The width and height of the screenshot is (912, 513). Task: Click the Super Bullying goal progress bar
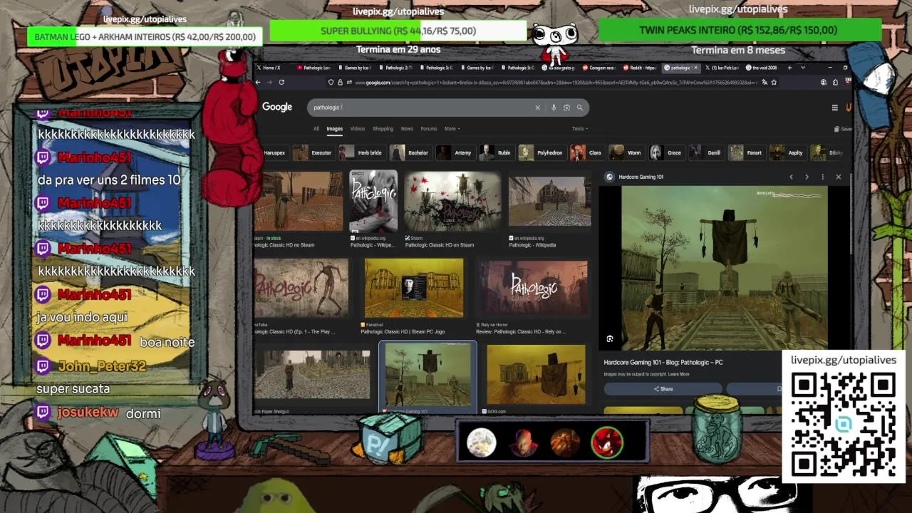[x=398, y=31]
